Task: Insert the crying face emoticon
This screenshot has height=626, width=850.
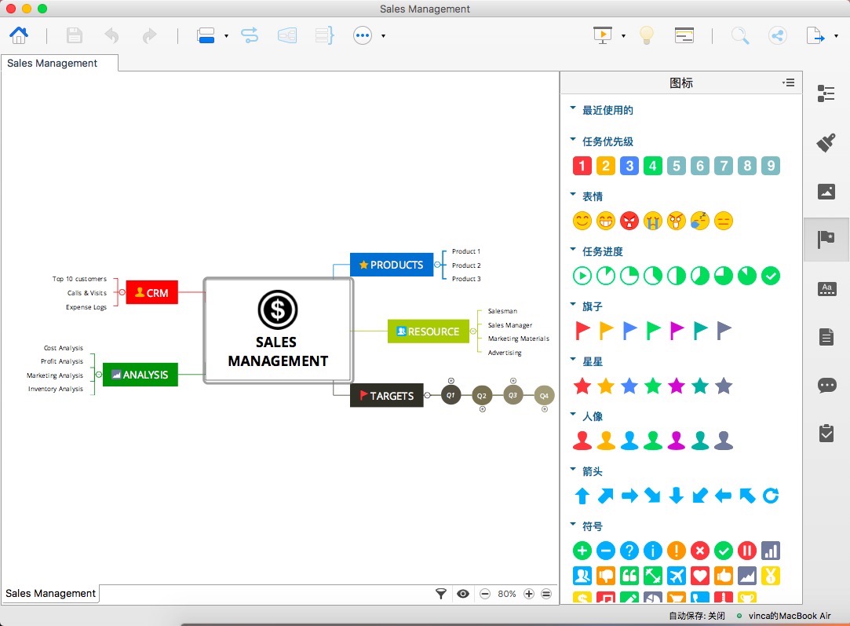Action: 653,221
